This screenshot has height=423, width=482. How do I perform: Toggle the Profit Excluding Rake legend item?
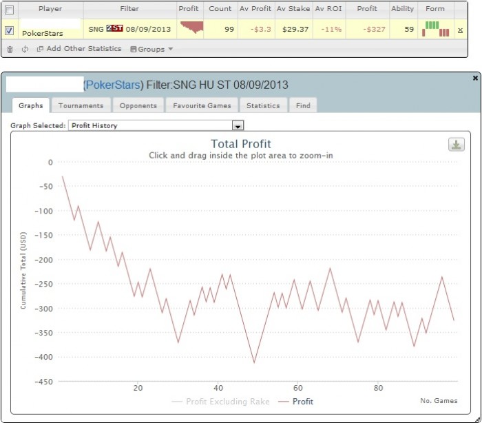tap(221, 402)
